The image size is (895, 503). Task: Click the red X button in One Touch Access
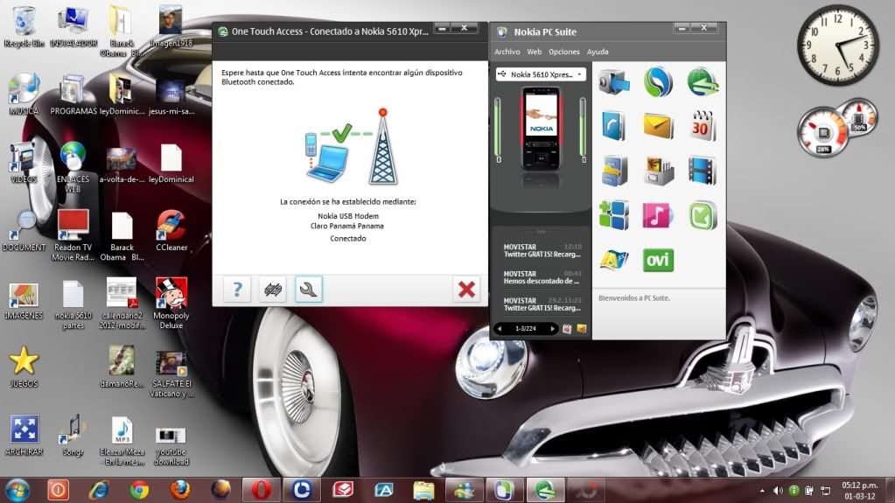pos(466,290)
